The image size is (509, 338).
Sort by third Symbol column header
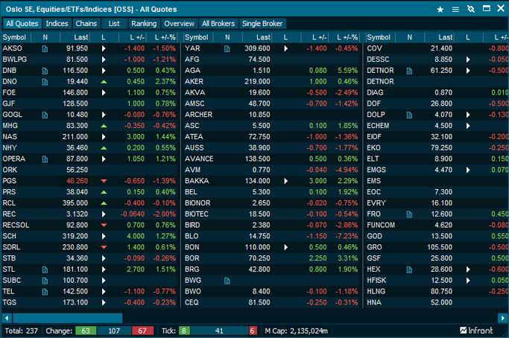tap(381, 37)
